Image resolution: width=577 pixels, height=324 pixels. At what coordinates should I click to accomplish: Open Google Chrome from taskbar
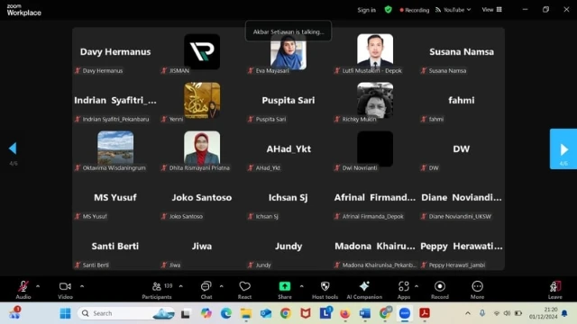[286, 313]
